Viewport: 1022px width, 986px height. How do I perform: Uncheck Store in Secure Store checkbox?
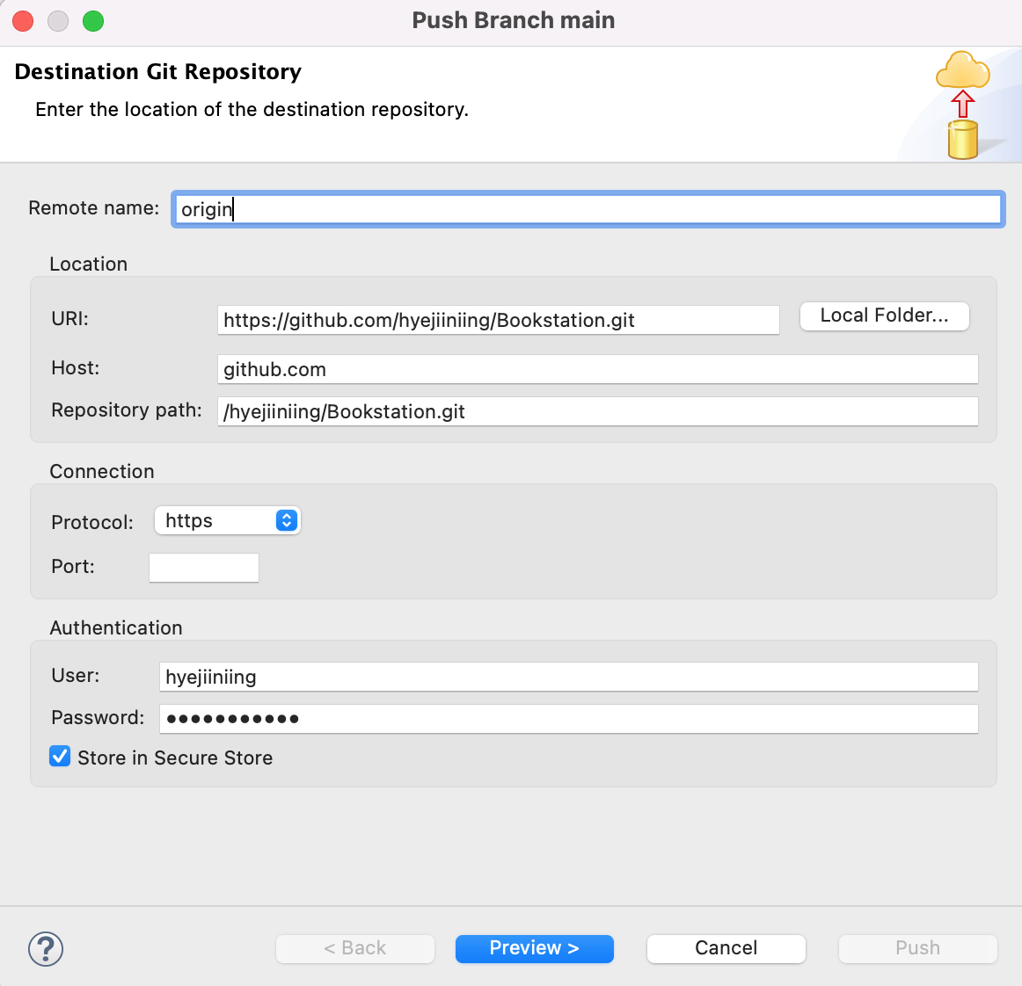tap(60, 757)
